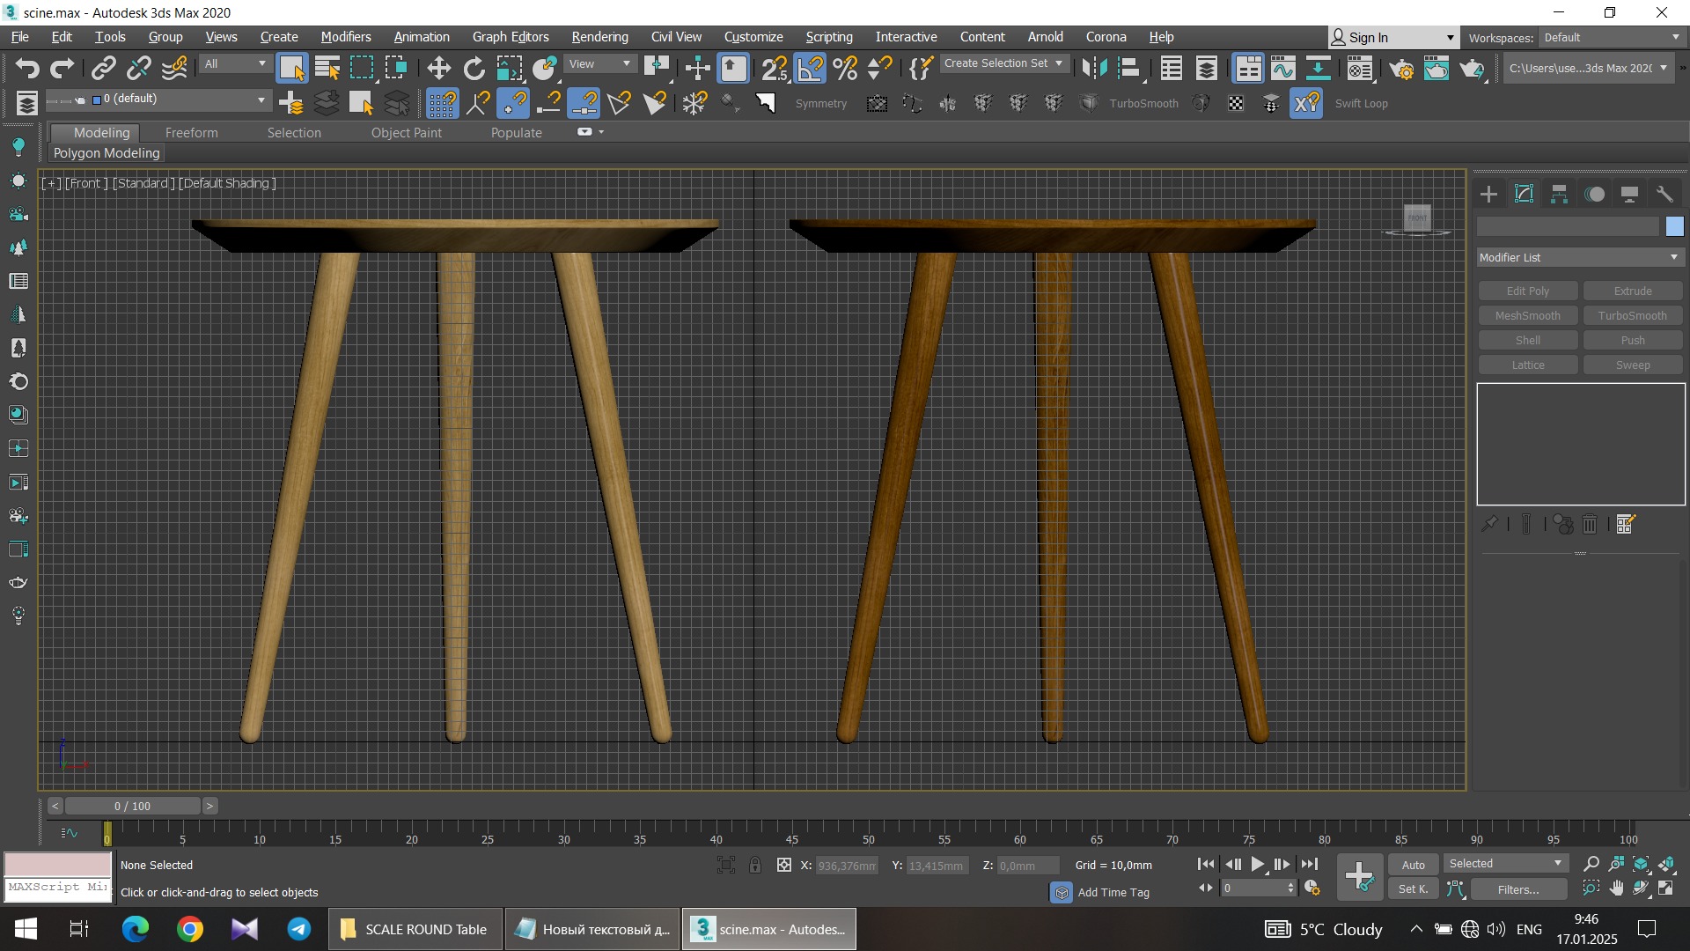
Task: Select the Pan View hand tool
Action: (x=1616, y=888)
